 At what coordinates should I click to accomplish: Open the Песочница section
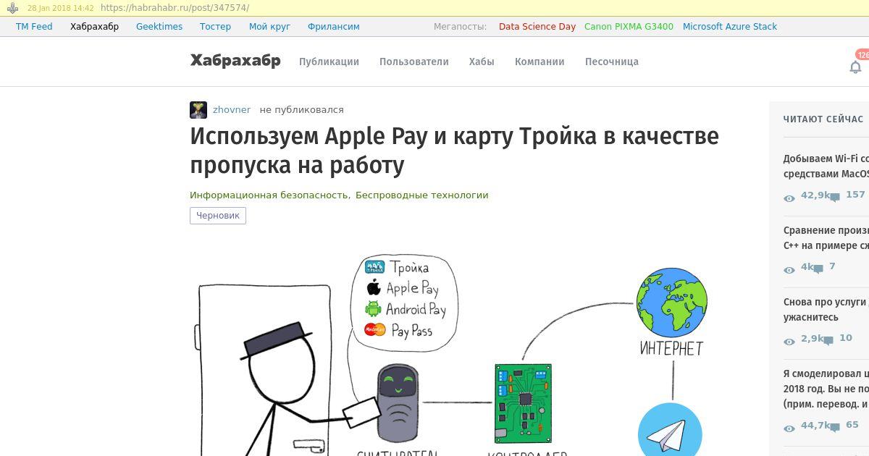coord(612,62)
